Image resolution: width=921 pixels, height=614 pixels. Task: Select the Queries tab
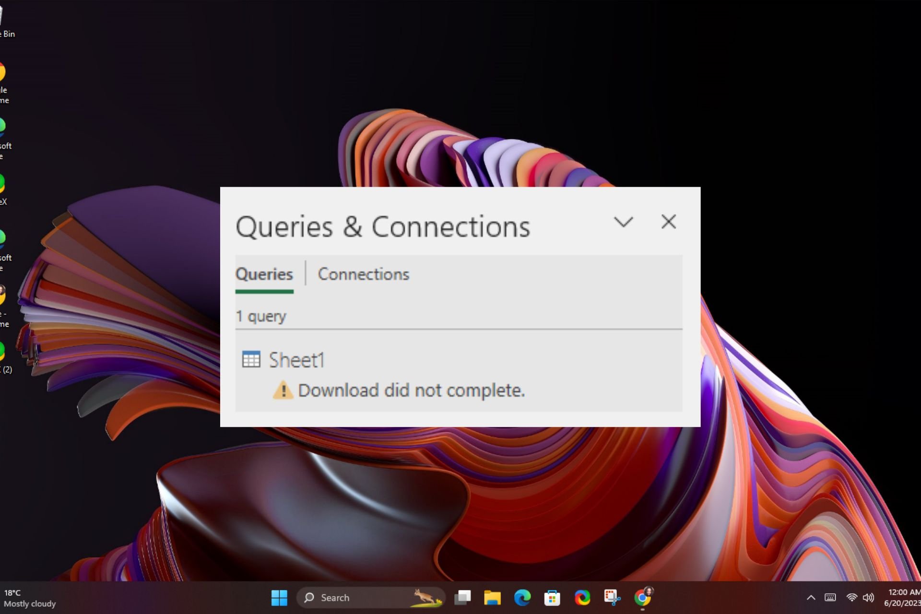pos(264,274)
